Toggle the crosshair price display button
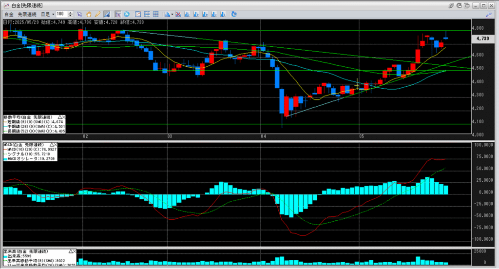Image resolution: width=499 pixels, height=269 pixels. tap(118, 14)
